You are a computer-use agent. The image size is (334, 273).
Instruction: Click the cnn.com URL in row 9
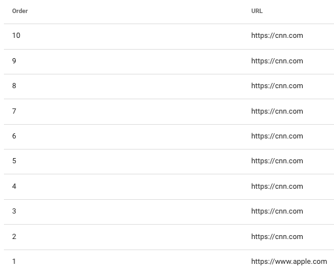(277, 61)
